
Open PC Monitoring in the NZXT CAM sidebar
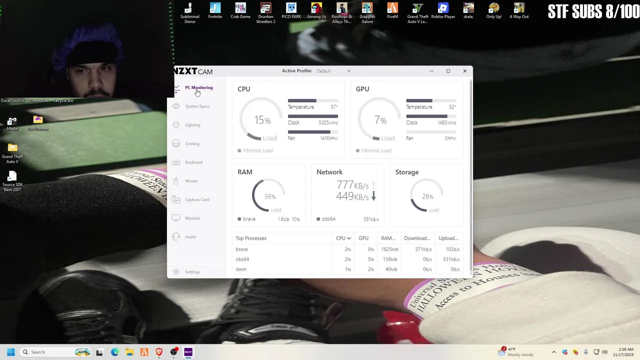point(198,87)
